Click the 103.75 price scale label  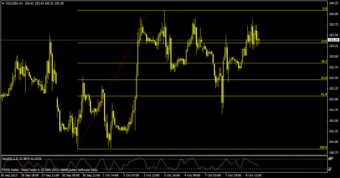click(x=334, y=25)
